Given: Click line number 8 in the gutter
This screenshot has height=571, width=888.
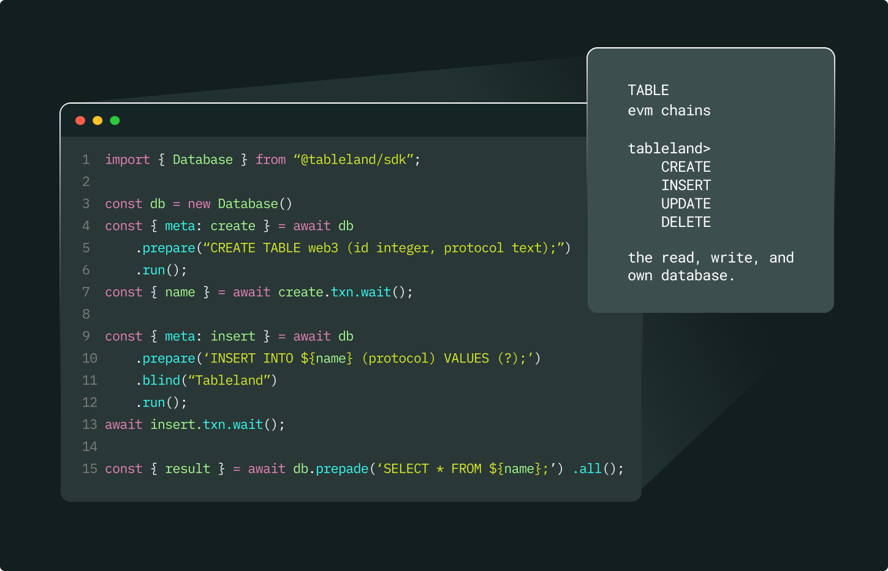Looking at the screenshot, I should (x=86, y=314).
